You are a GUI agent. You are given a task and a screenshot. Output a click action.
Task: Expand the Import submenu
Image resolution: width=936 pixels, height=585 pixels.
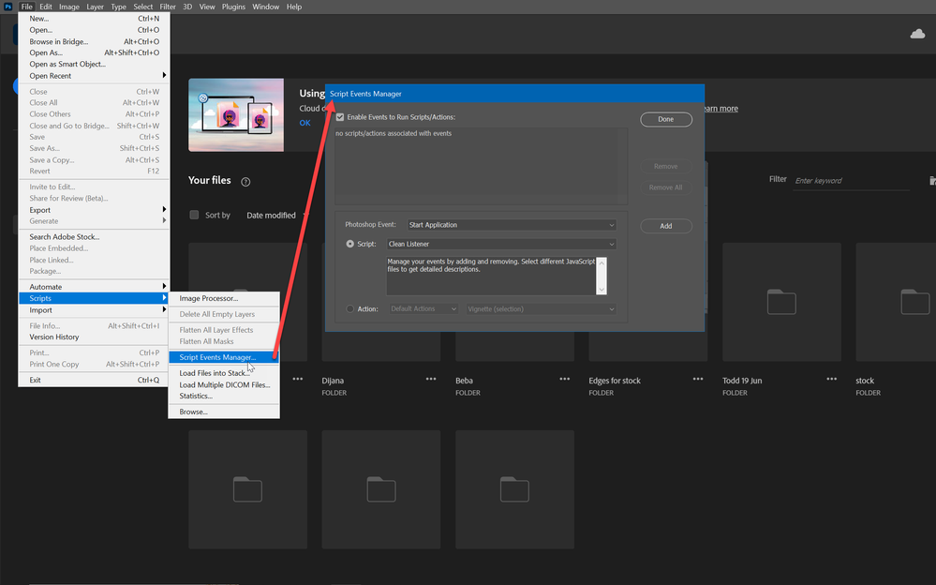point(94,310)
